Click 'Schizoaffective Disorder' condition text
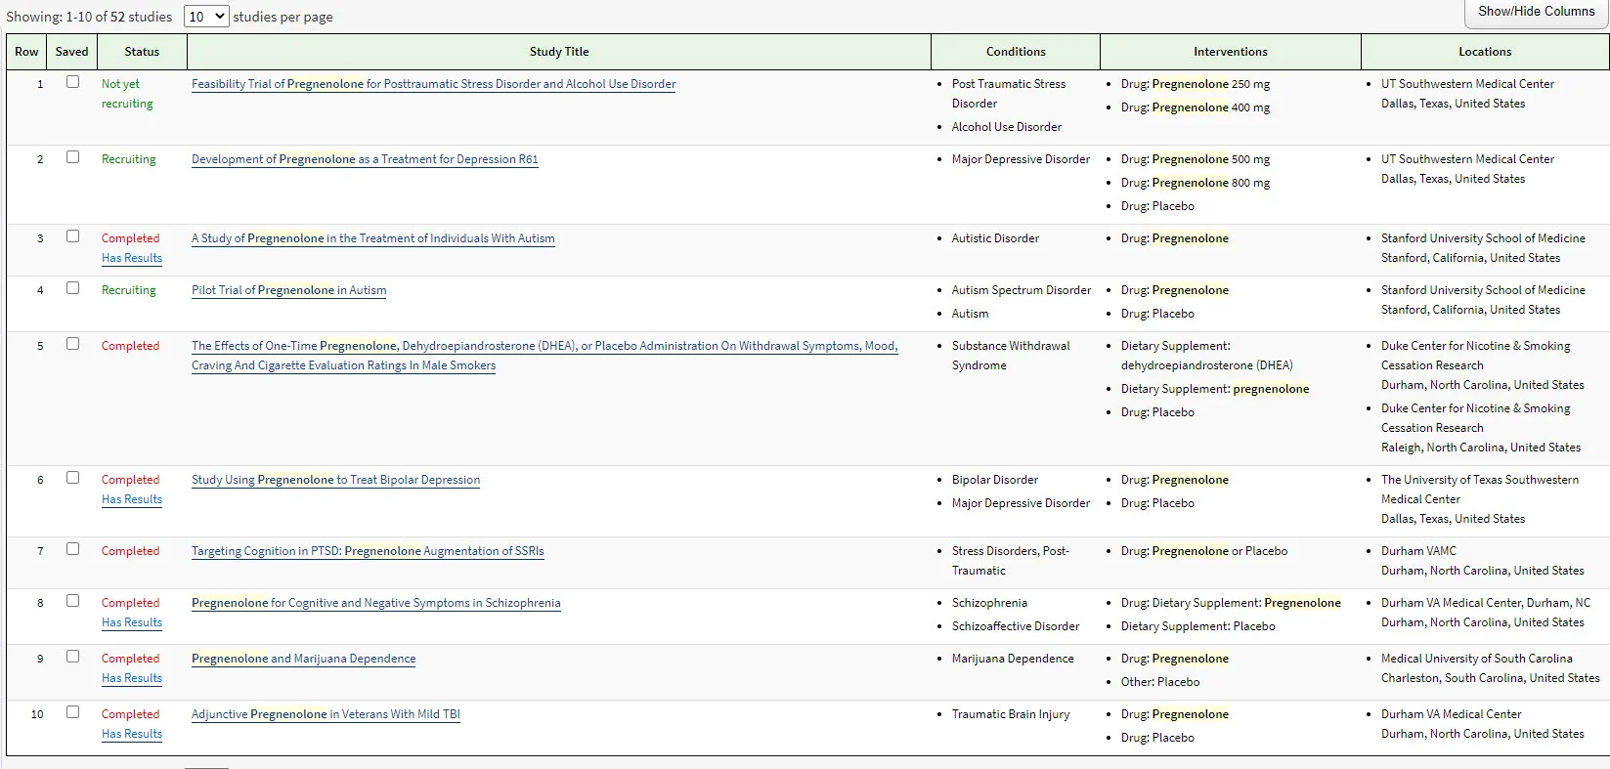 [x=1016, y=626]
